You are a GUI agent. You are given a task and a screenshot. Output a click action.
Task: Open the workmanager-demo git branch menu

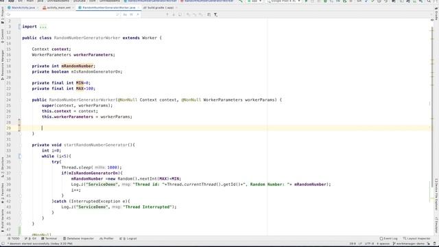click(409, 244)
